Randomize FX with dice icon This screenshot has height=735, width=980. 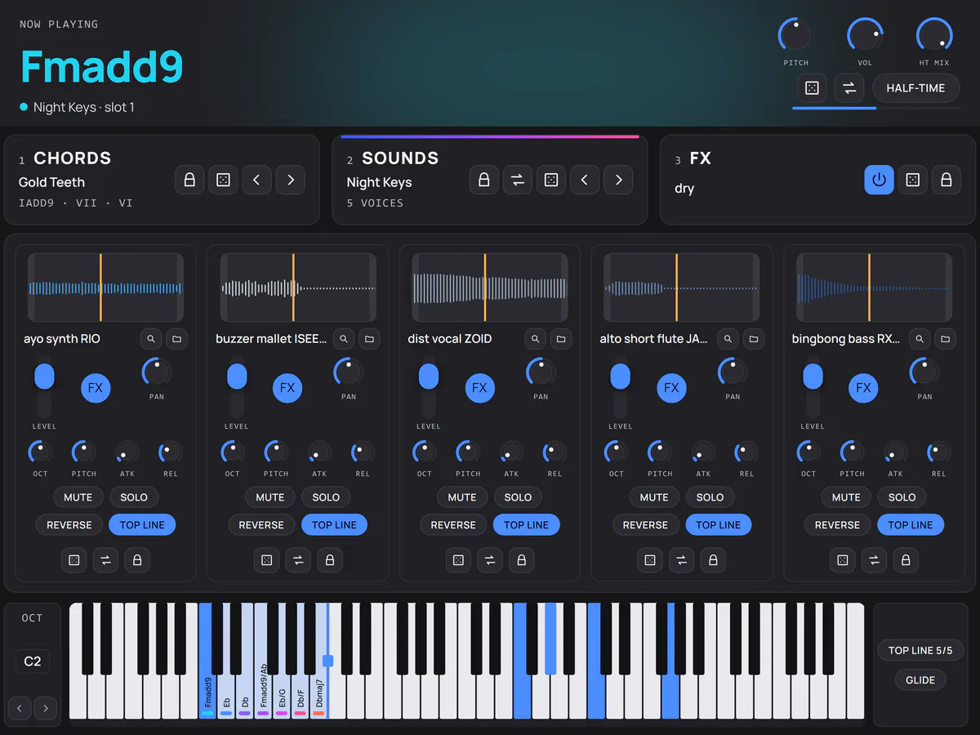pyautogui.click(x=912, y=180)
